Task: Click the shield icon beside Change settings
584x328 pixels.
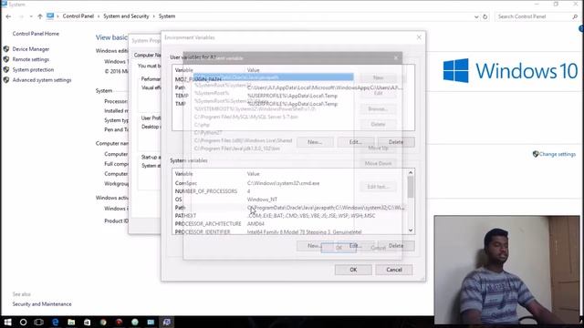Action: tap(536, 154)
